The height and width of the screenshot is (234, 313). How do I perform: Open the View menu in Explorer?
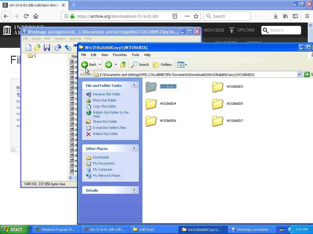coord(105,55)
